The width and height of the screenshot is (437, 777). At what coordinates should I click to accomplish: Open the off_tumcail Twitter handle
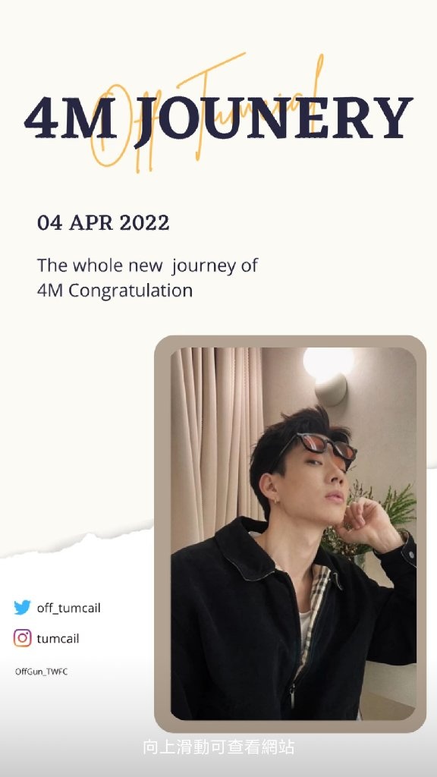(68, 608)
